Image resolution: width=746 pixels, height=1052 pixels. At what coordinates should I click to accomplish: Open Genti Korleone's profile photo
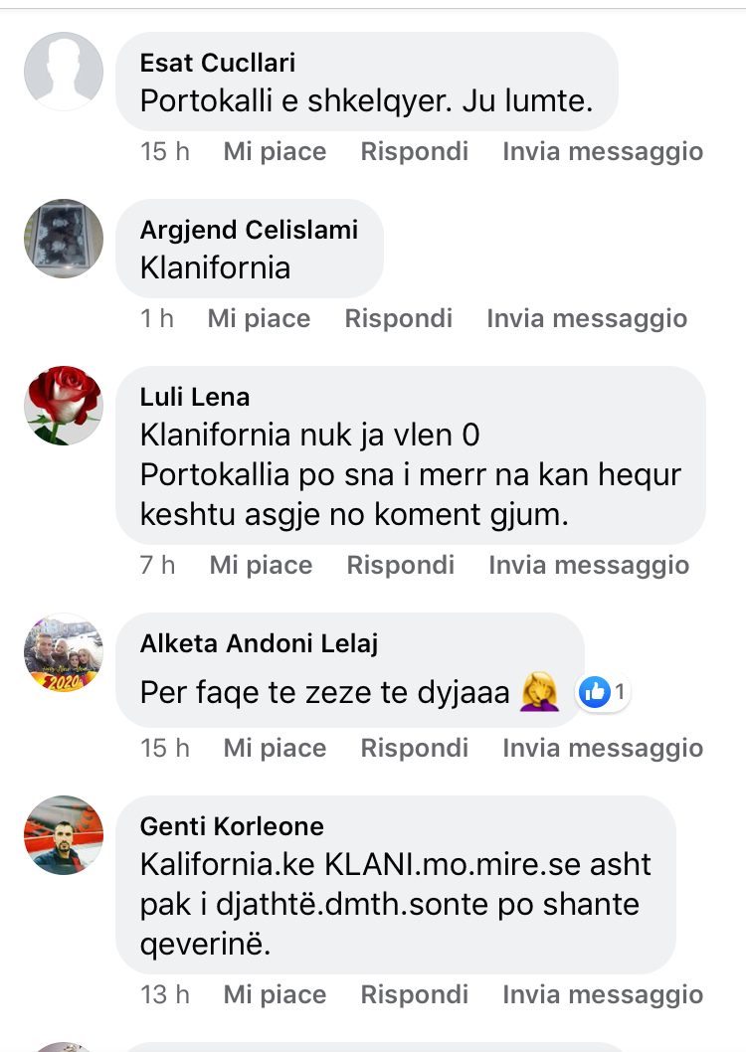64,835
